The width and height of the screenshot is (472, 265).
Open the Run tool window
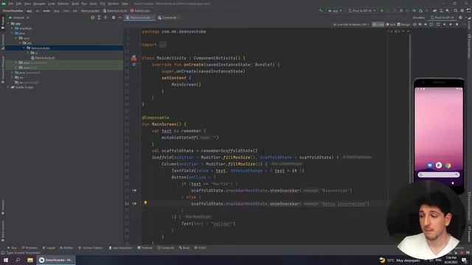(13, 248)
